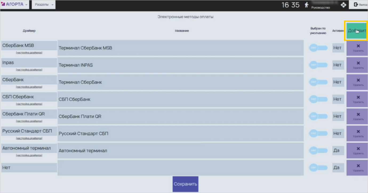Viewport: 368px width, 193px height.
Task: Activate the Русский Стандарт СБП method
Action: point(338,133)
